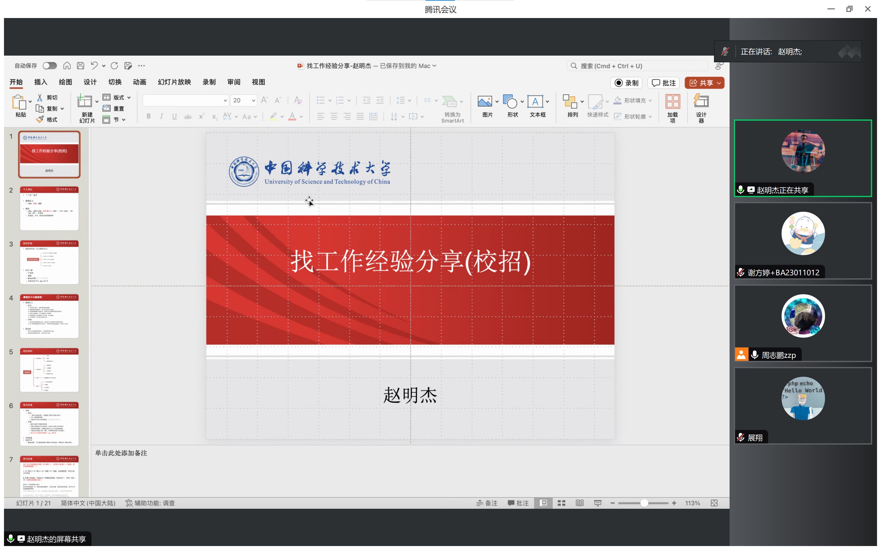Click the 转换为 SmartArt icon
Image resolution: width=881 pixels, height=550 pixels.
pos(449,101)
